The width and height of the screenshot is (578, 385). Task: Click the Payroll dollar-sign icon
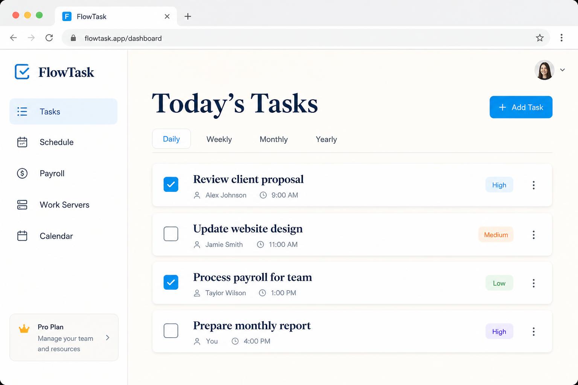tap(22, 173)
